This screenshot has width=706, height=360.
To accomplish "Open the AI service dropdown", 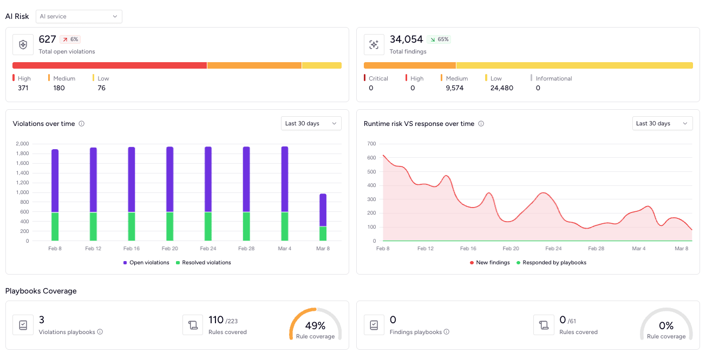I will (x=79, y=16).
